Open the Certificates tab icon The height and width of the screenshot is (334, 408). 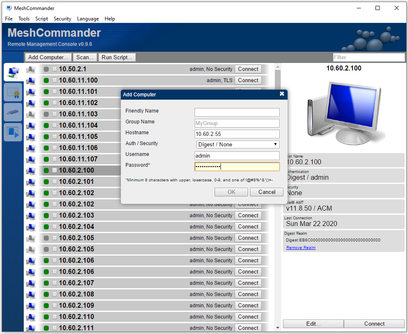pyautogui.click(x=13, y=92)
